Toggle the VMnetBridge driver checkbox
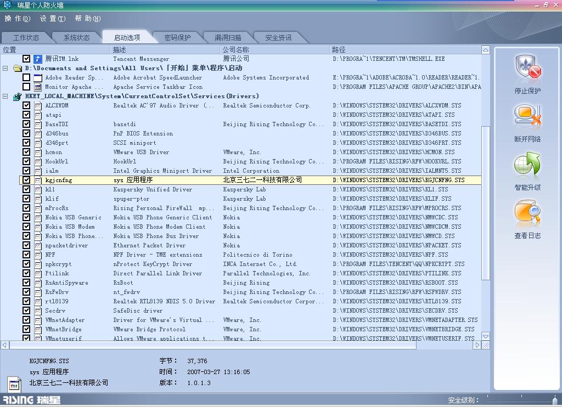This screenshot has height=407, width=562. 26,329
